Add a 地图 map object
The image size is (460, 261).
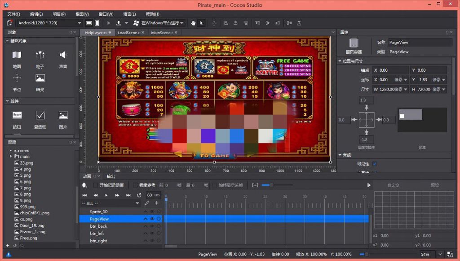[17, 59]
